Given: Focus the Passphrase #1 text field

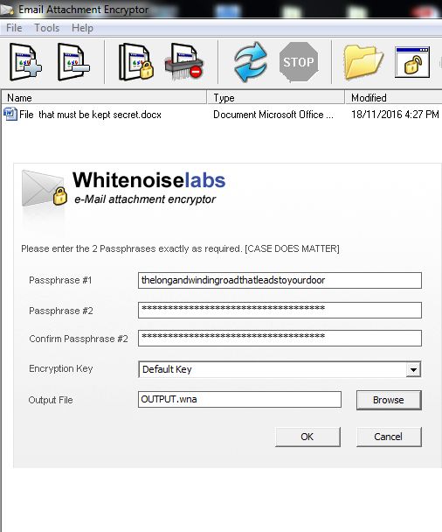Looking at the screenshot, I should [280, 280].
